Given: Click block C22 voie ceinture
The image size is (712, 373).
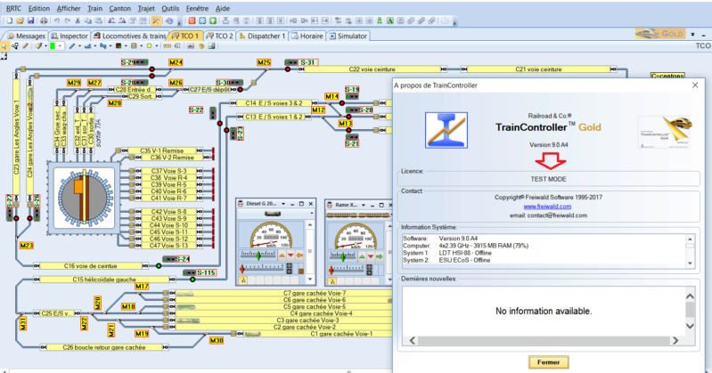Looking at the screenshot, I should (x=372, y=69).
